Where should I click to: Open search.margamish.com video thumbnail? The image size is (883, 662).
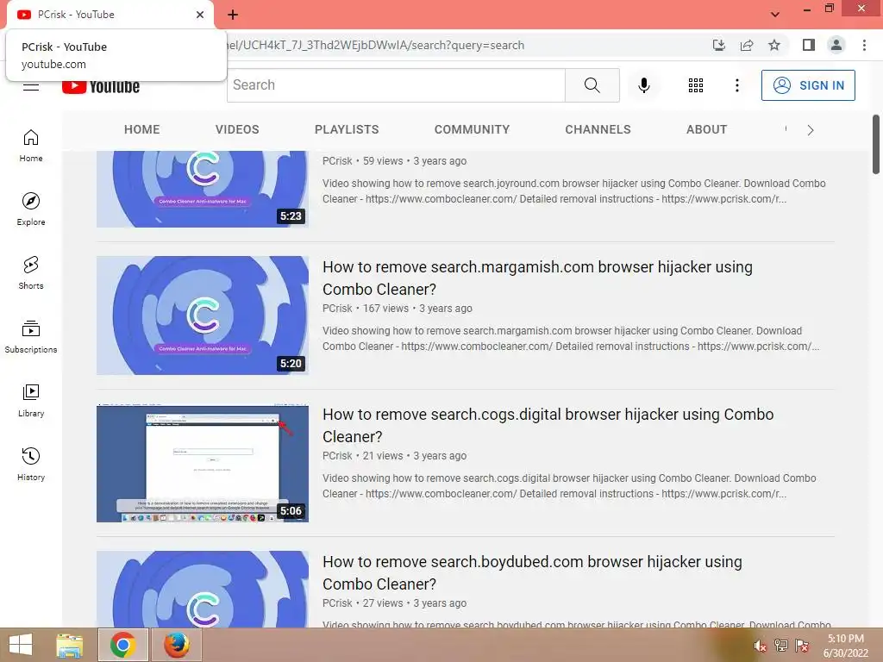pos(203,315)
